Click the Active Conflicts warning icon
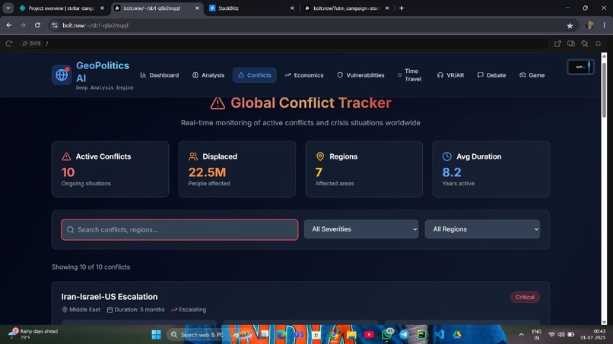The image size is (613, 344). 66,156
